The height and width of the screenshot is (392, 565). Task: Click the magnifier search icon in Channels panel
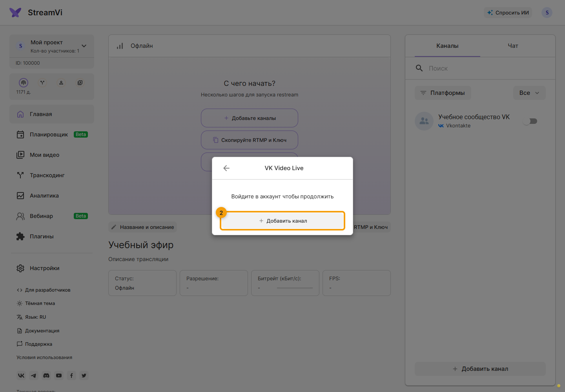pos(419,68)
